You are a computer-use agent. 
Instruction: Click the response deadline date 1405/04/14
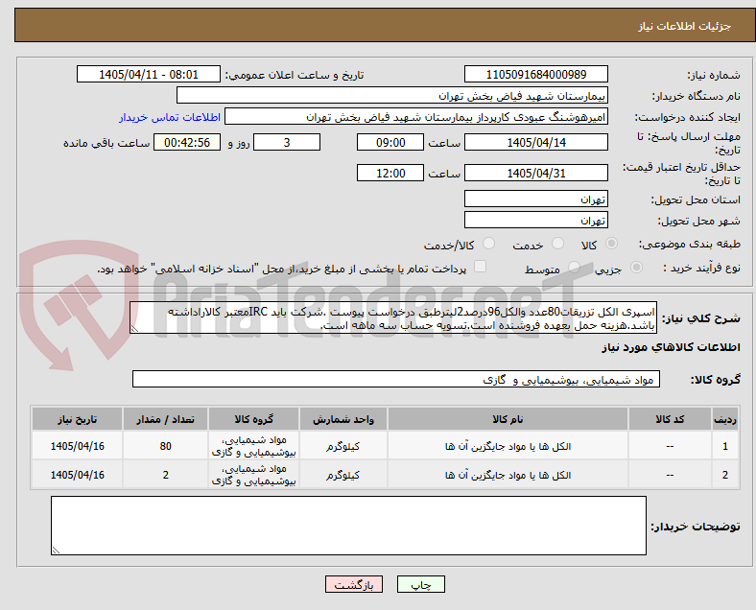[535, 142]
